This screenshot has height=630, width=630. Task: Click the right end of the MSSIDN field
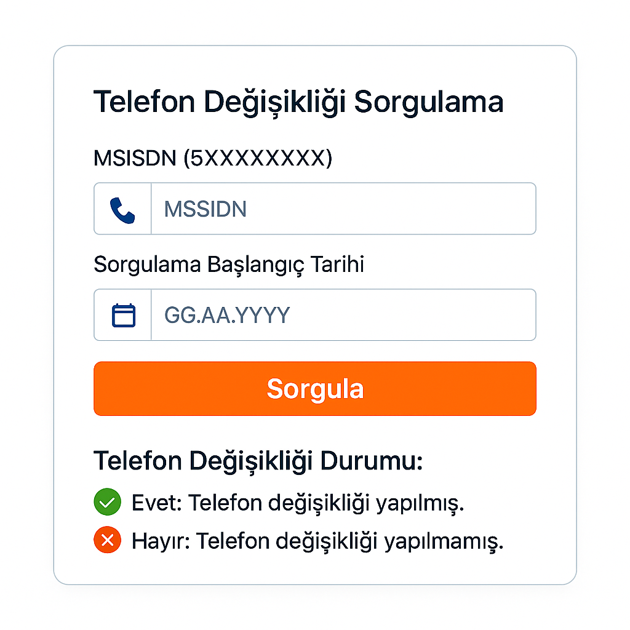tap(522, 209)
